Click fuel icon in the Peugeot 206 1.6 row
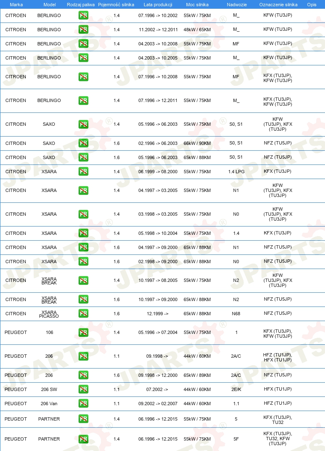The image size is (325, 451). coord(83,375)
